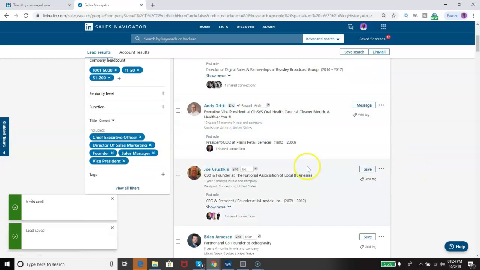Open the Help button

tap(456, 246)
